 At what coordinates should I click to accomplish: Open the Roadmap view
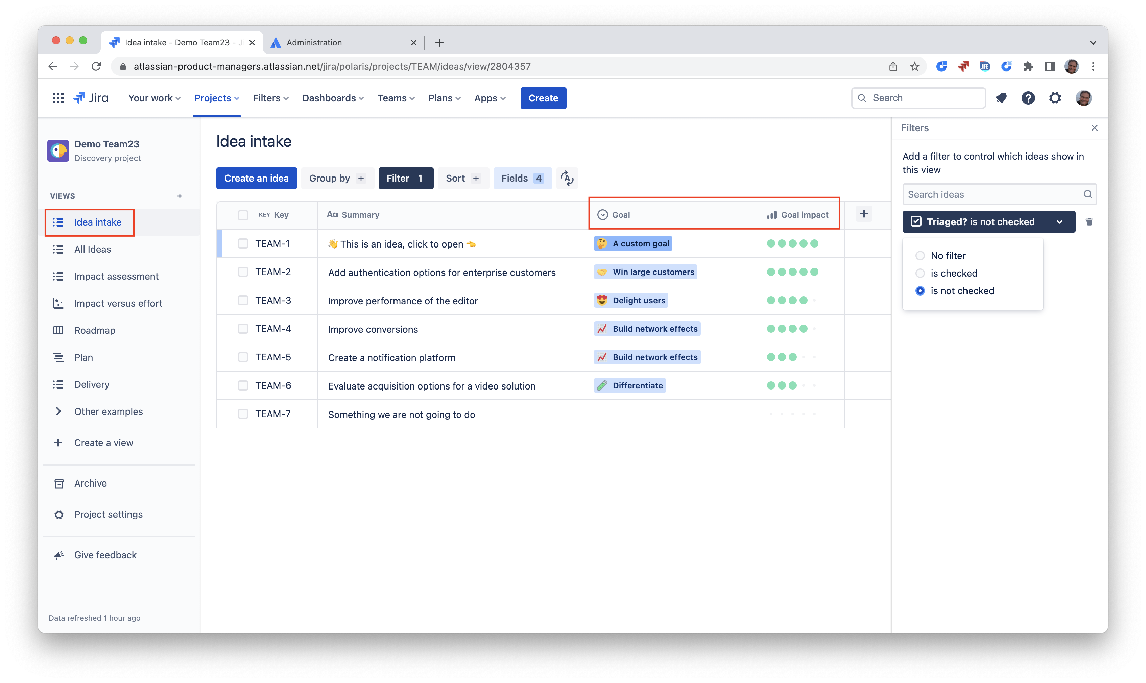pyautogui.click(x=95, y=330)
